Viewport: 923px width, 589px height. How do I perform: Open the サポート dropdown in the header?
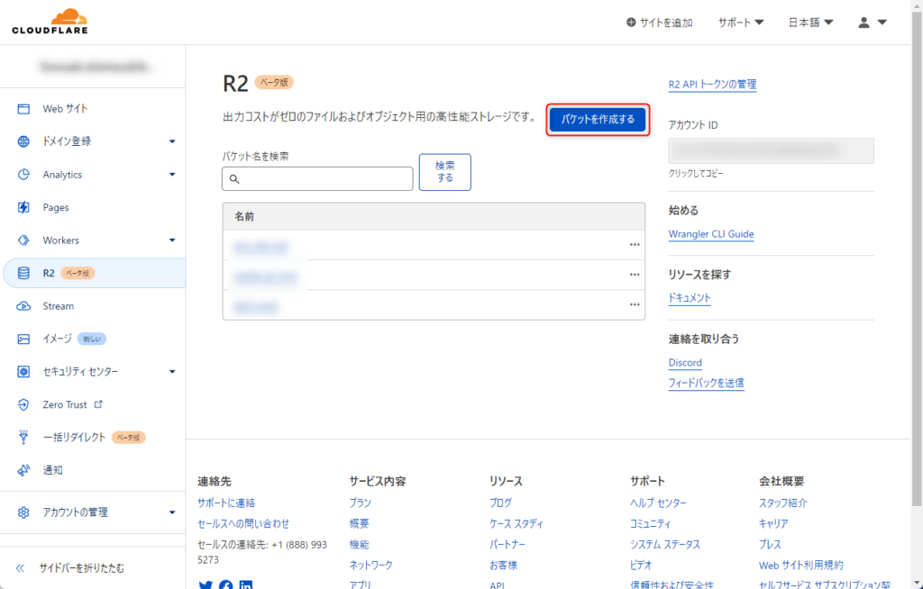pos(741,23)
